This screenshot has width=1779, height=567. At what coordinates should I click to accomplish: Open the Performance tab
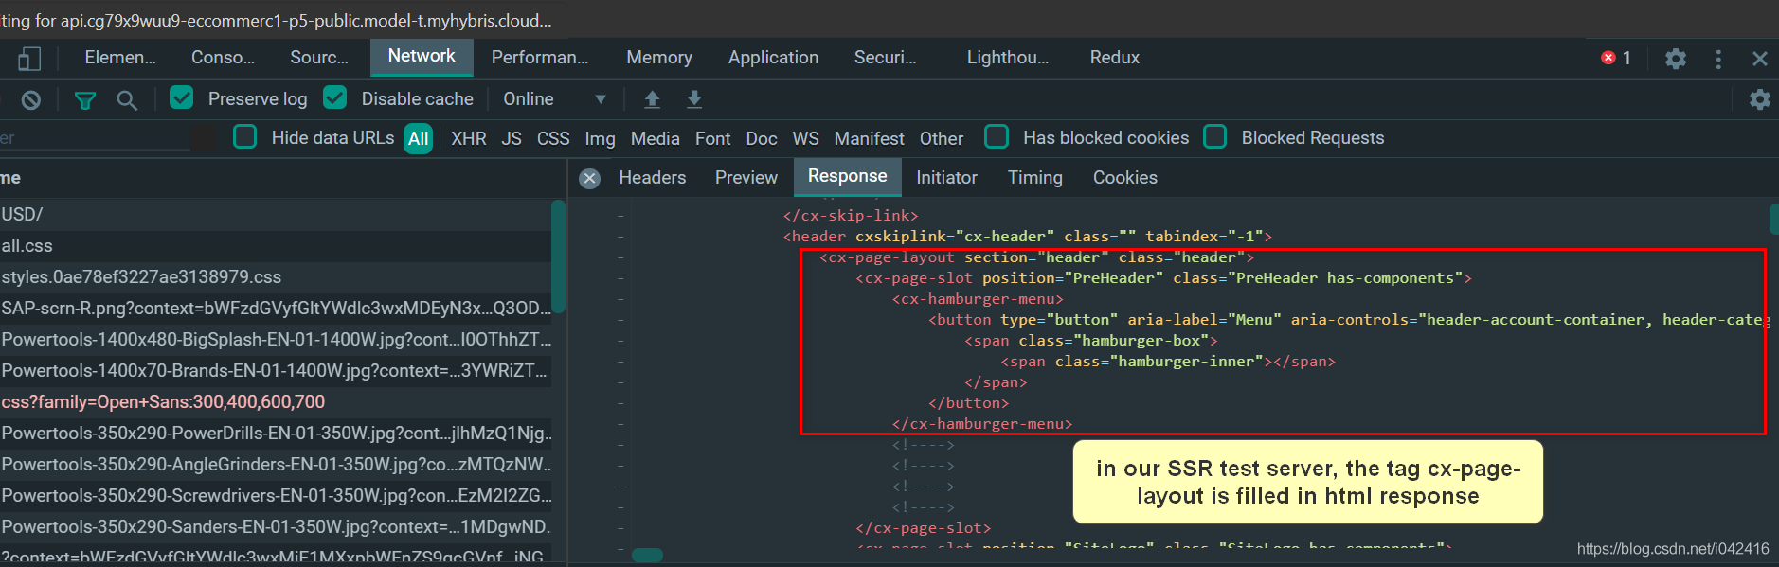tap(540, 58)
